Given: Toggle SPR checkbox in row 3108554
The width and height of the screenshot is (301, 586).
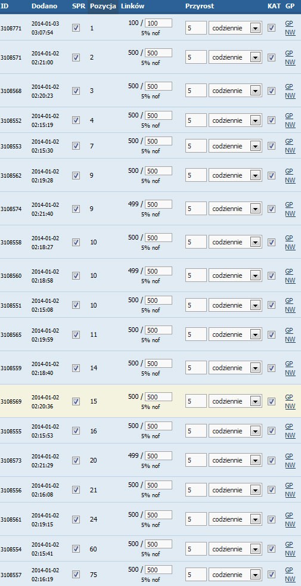Looking at the screenshot, I should [x=76, y=548].
